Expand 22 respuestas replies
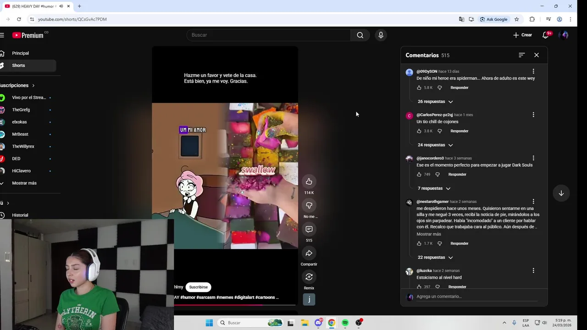This screenshot has height=330, width=587. coord(435,258)
